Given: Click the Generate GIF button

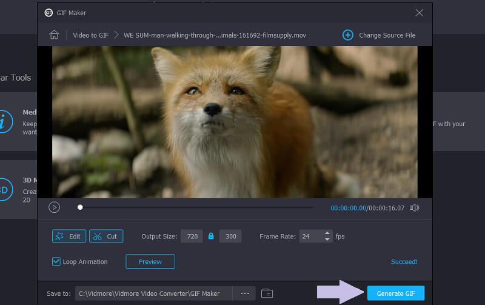Looking at the screenshot, I should point(395,293).
